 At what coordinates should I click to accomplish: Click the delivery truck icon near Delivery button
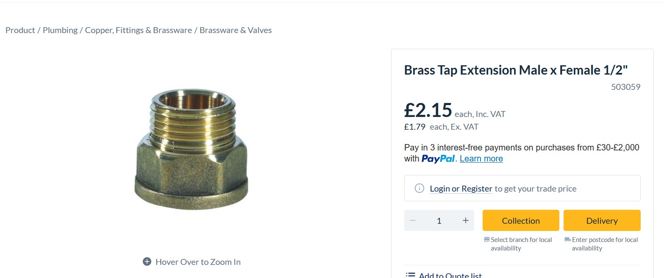(567, 239)
